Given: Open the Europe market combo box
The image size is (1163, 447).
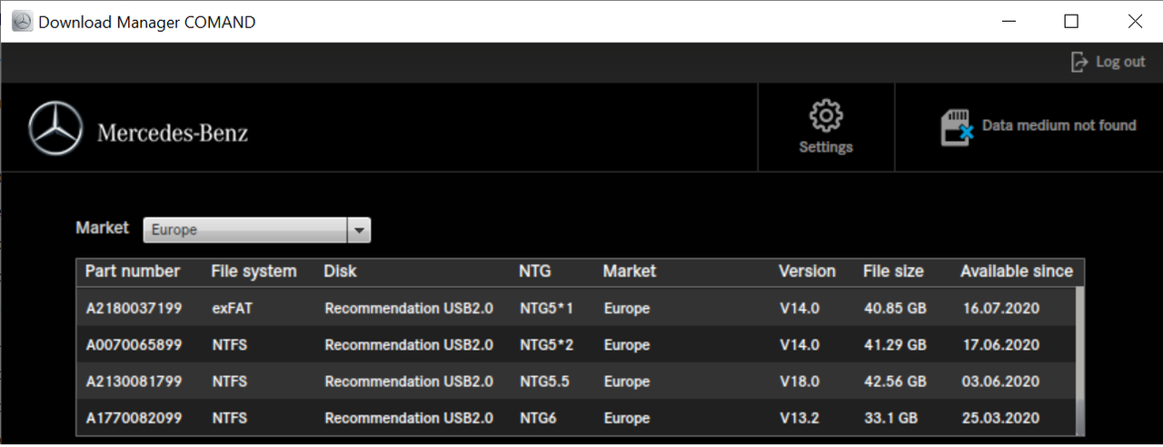Looking at the screenshot, I should coord(257,231).
